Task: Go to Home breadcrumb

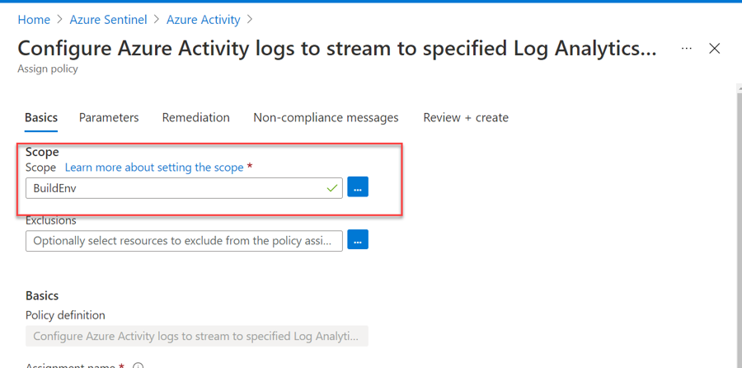Action: click(34, 19)
